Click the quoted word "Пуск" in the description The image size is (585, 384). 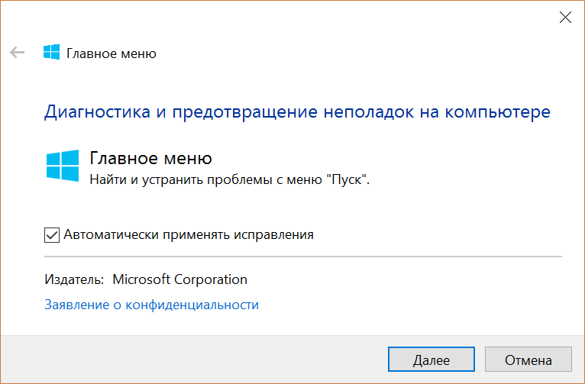(x=347, y=179)
